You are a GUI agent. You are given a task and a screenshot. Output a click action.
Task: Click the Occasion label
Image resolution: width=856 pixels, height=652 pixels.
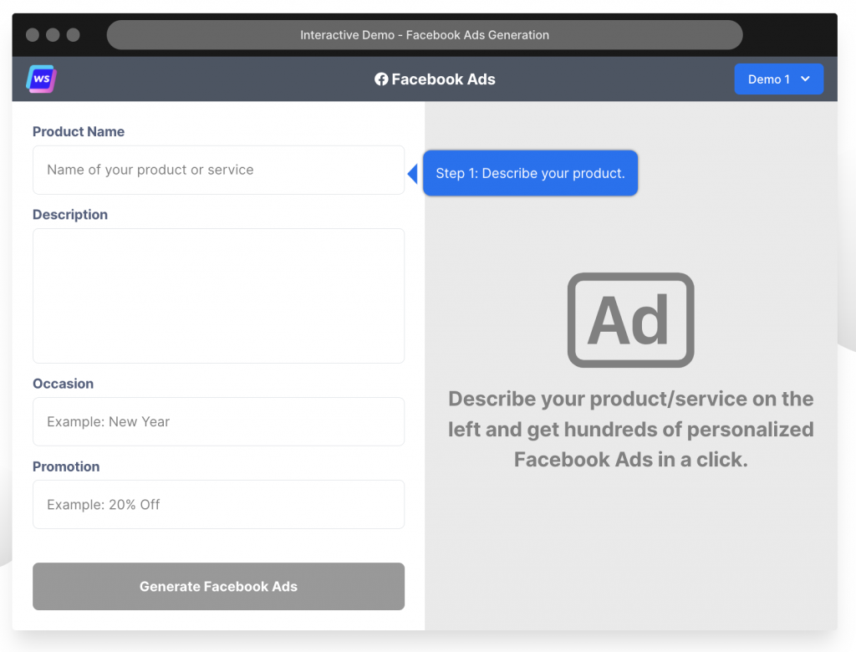pyautogui.click(x=64, y=384)
